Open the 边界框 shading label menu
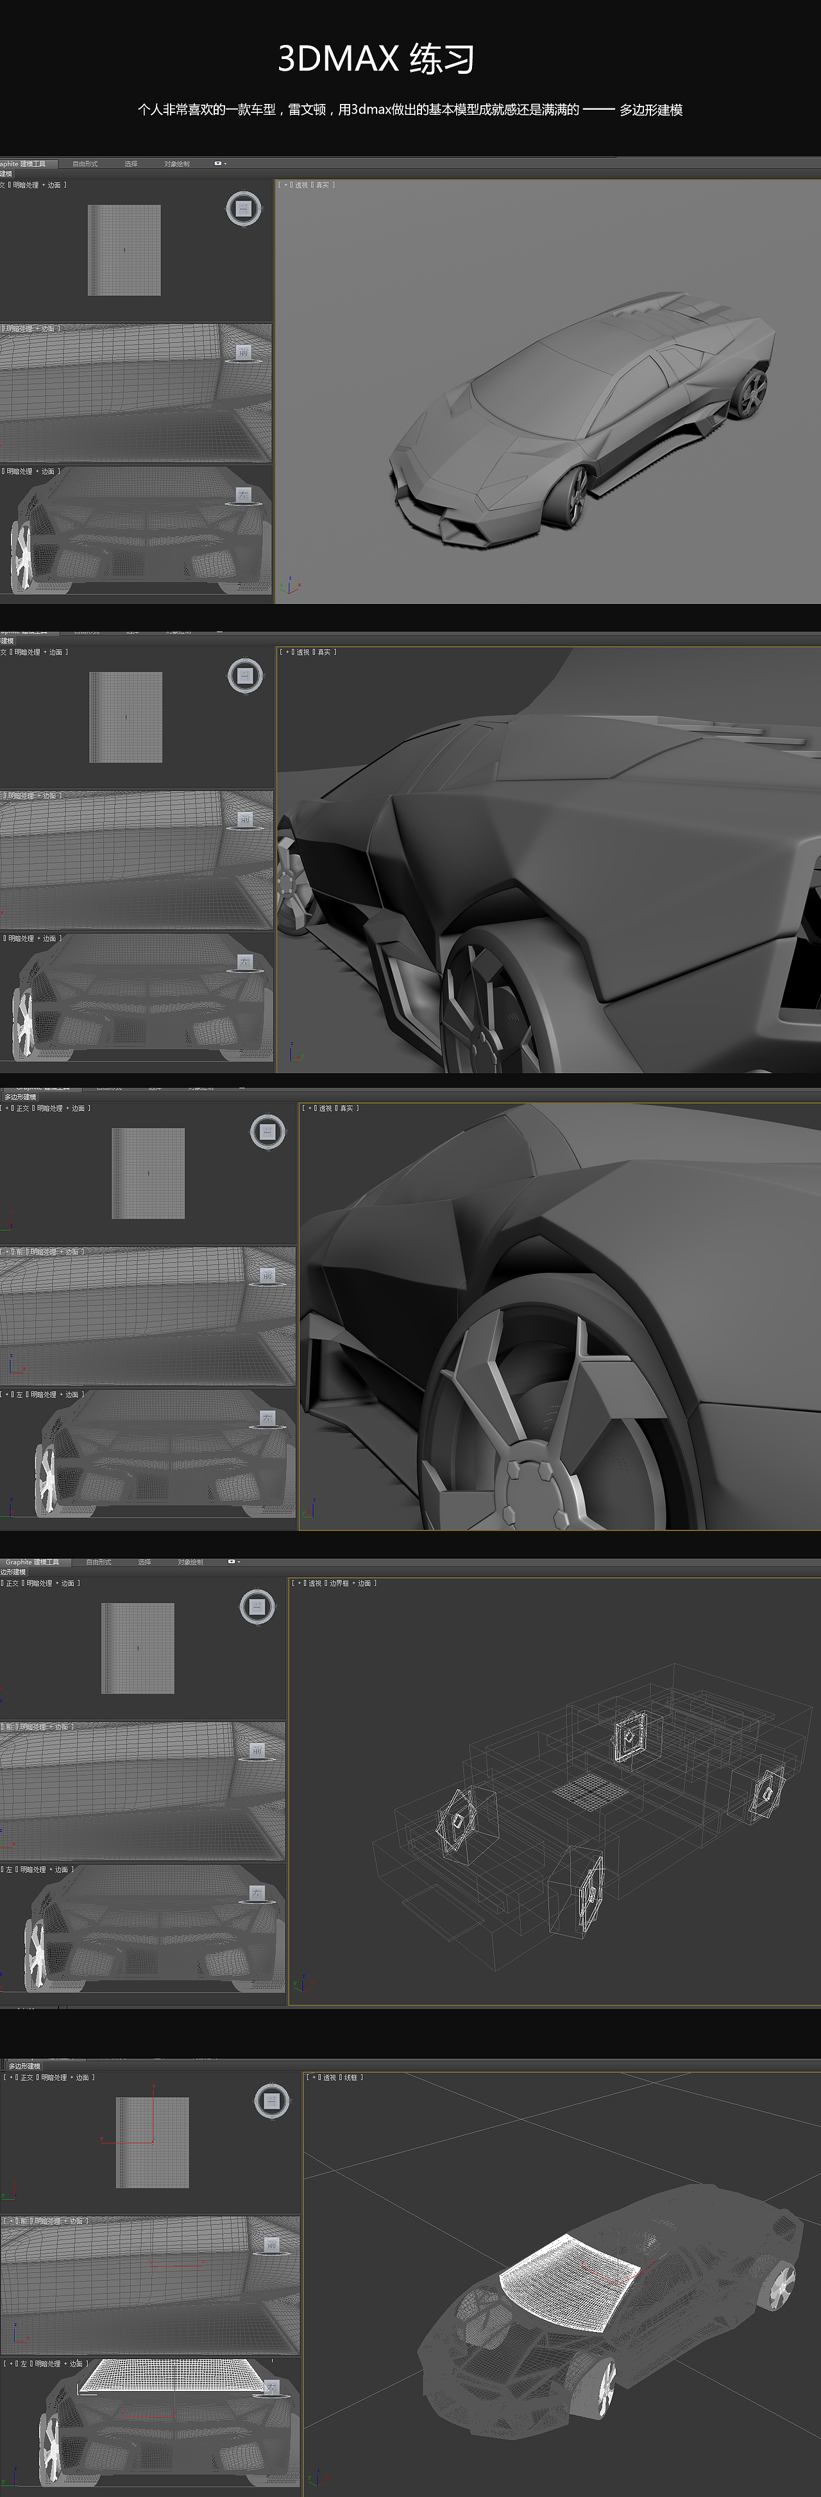 (x=338, y=1583)
